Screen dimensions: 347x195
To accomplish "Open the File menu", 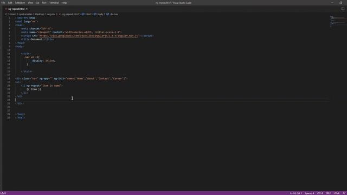I will point(3,3).
